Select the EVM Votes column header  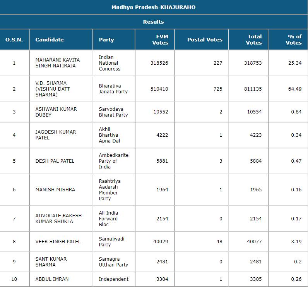click(160, 40)
